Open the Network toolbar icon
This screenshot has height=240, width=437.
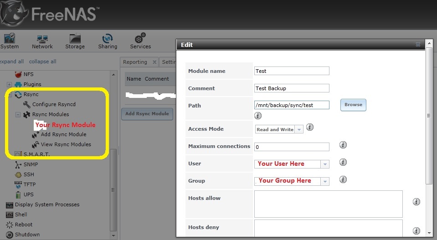point(42,41)
